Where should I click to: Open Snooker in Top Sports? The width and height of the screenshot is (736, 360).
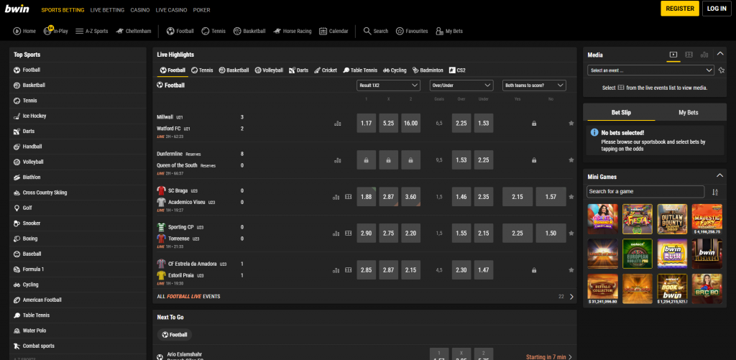tap(78, 223)
